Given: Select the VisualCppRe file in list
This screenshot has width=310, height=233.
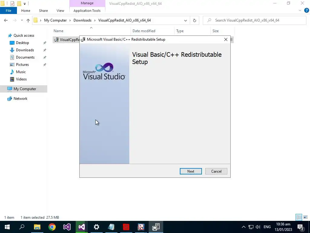Looking at the screenshot, I should [67, 40].
